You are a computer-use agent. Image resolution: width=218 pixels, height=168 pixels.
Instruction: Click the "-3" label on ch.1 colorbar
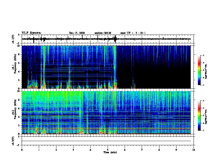point(203,55)
